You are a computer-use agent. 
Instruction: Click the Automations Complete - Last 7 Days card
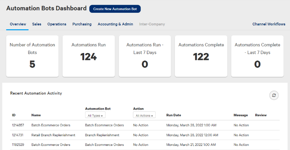[257, 56]
